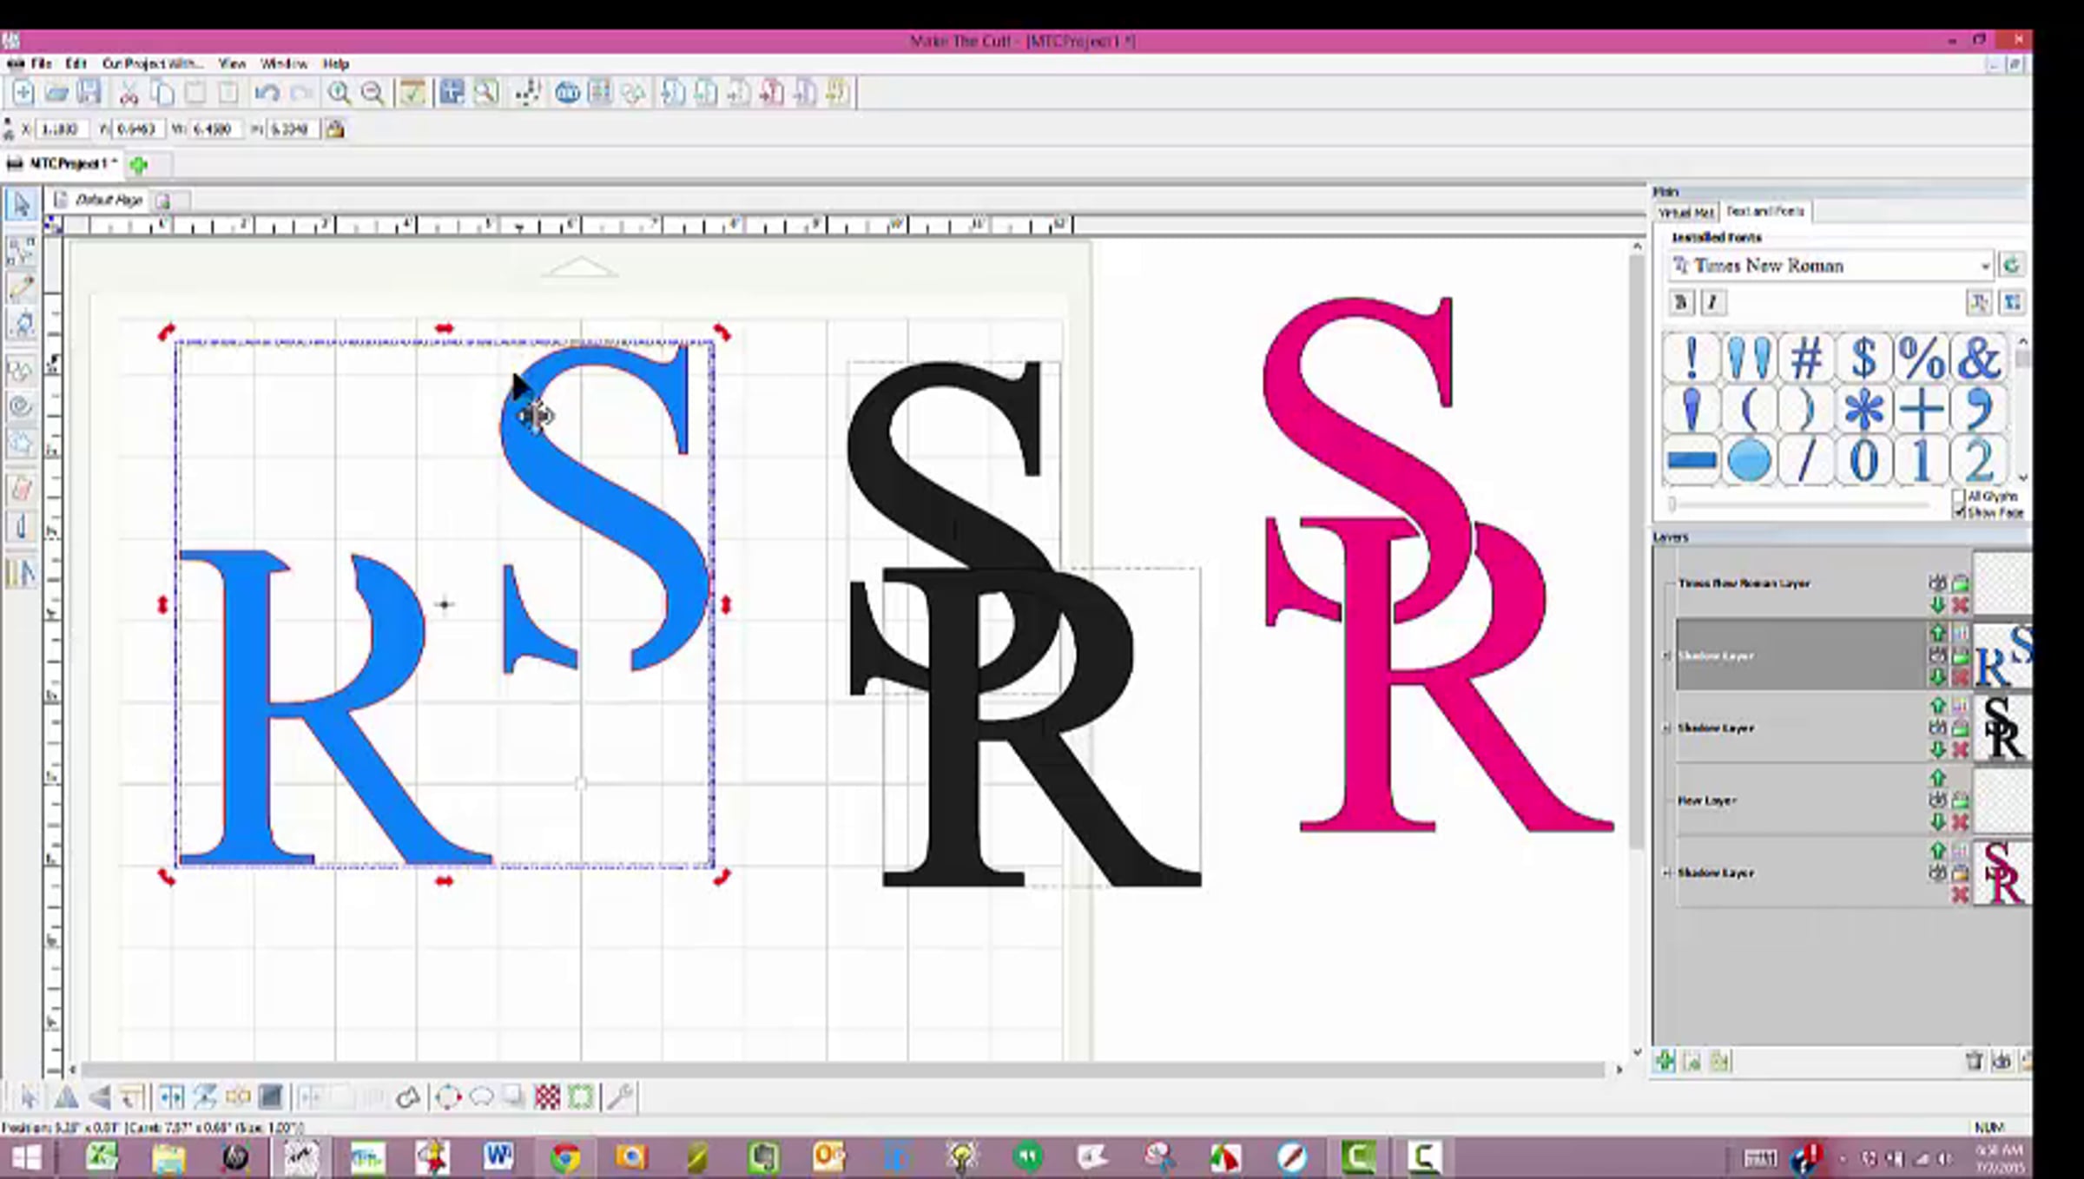Uncheck the Show Face checkbox
The image size is (2084, 1179).
pos(1958,512)
